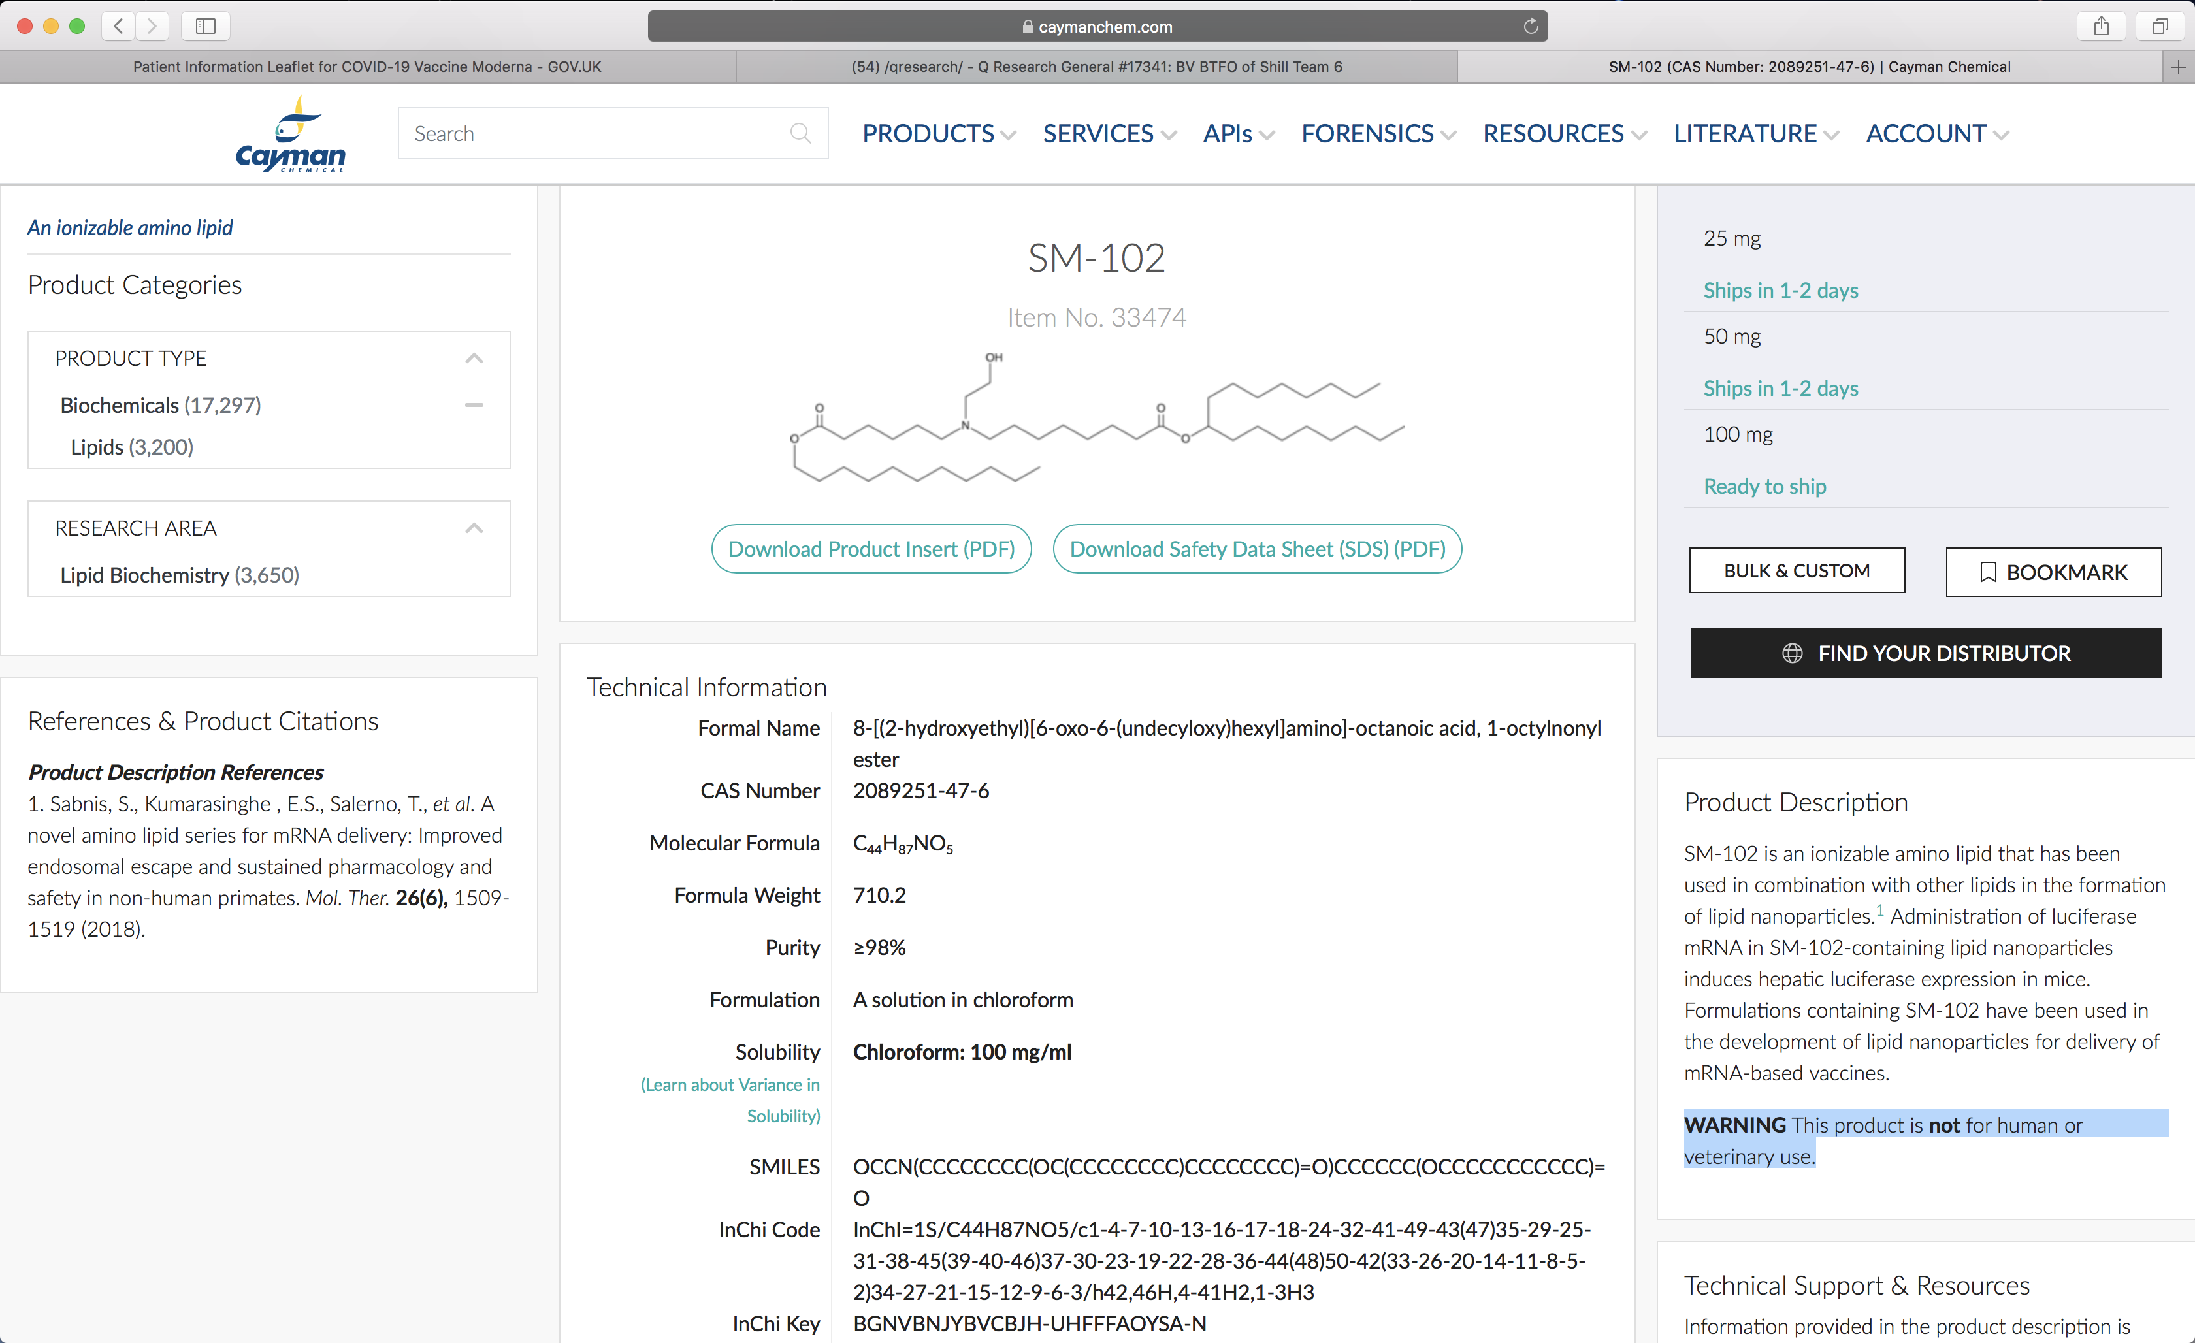The width and height of the screenshot is (2195, 1343).
Task: Click the globe icon in Find Your Distributor
Action: 1793,653
